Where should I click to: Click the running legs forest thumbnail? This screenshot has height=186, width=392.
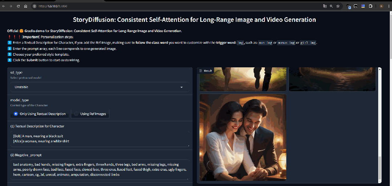click(x=243, y=79)
